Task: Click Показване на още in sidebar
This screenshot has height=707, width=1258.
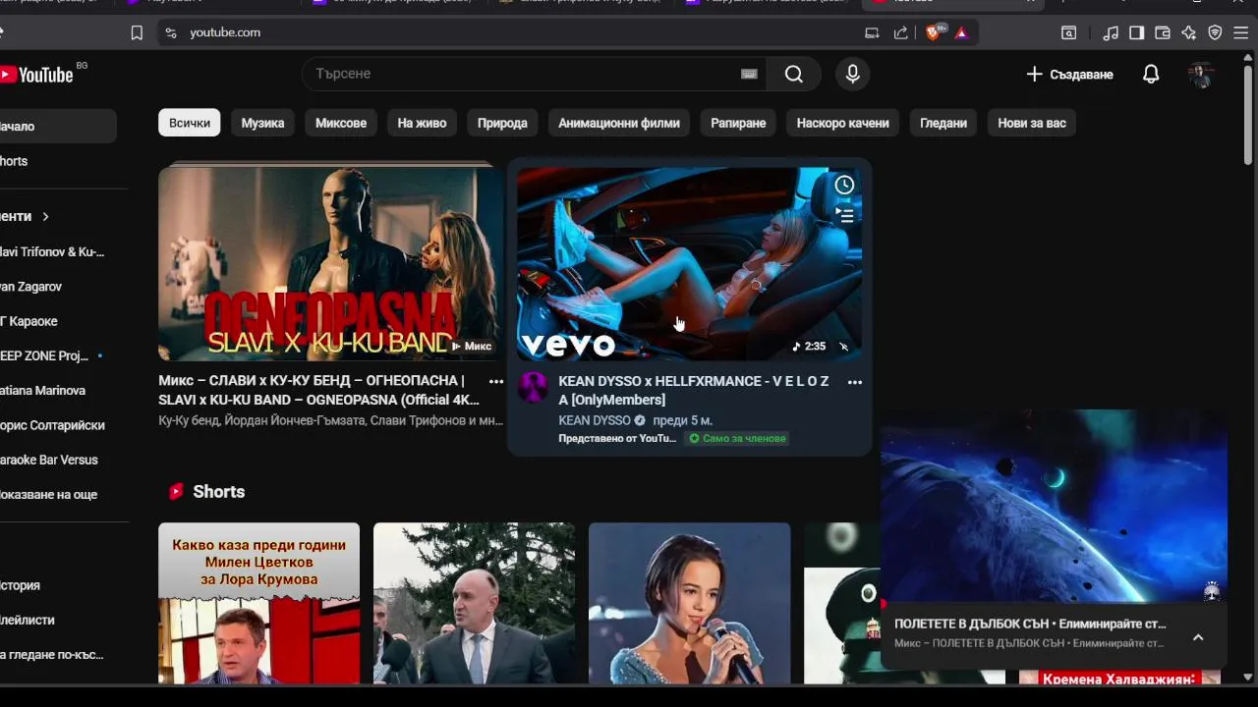Action: [x=48, y=495]
